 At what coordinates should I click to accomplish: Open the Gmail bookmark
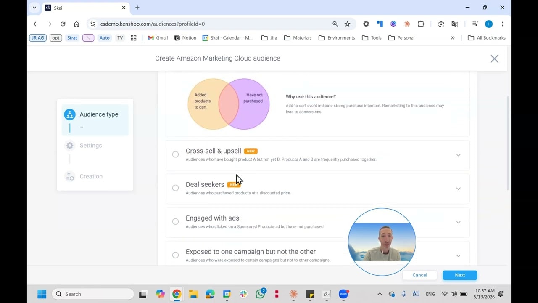(158, 38)
